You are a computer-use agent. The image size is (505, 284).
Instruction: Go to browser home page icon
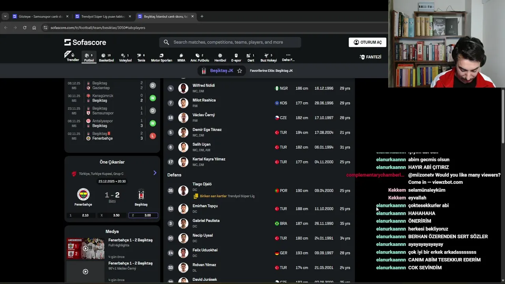pos(34,28)
